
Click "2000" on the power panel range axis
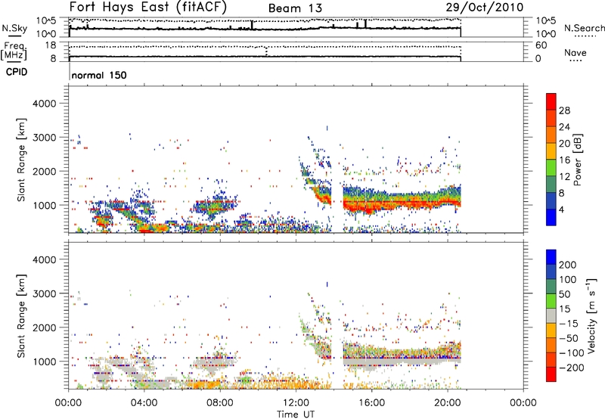(44, 171)
